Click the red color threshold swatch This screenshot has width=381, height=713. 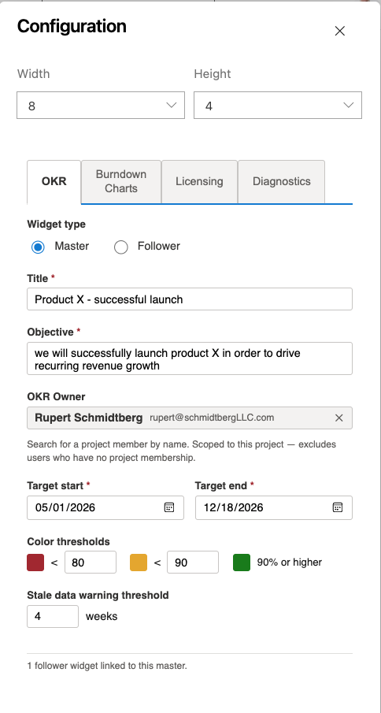click(x=35, y=563)
